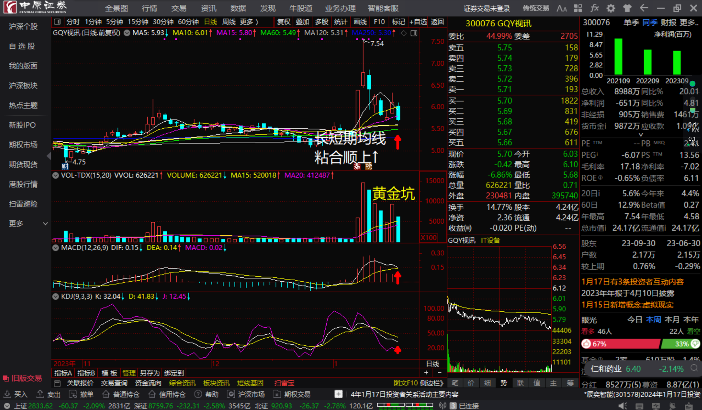Image resolution: width=702 pixels, height=410 pixels.
Task: Expand the index status bar round arrow
Action: 7,406
